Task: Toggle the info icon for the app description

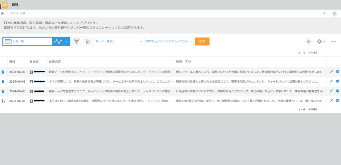Action: tap(334, 13)
